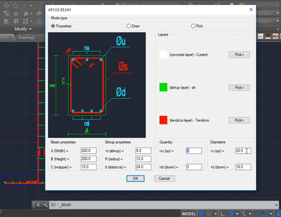Toggle drawing grid display in status bar
Image resolution: width=281 pixels, height=217 pixels.
[x=202, y=214]
